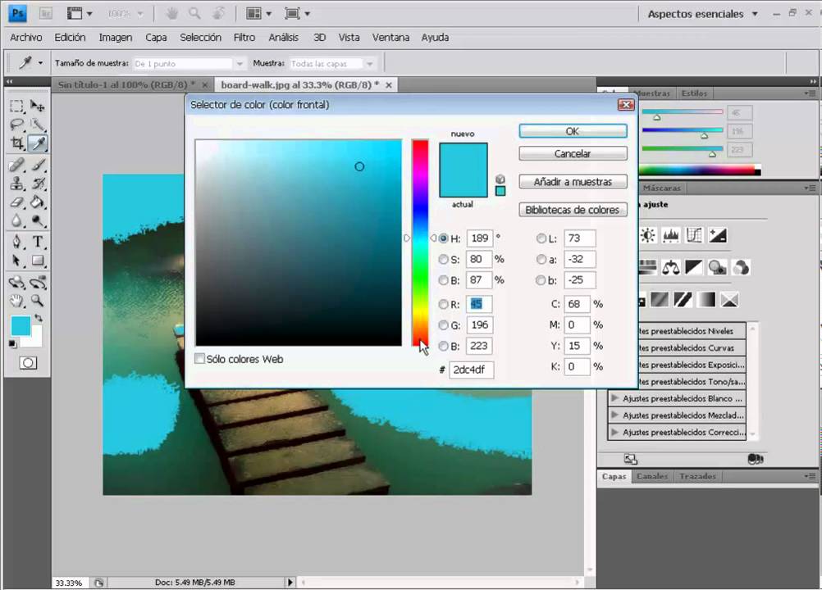Select the Dodge tool

37,220
